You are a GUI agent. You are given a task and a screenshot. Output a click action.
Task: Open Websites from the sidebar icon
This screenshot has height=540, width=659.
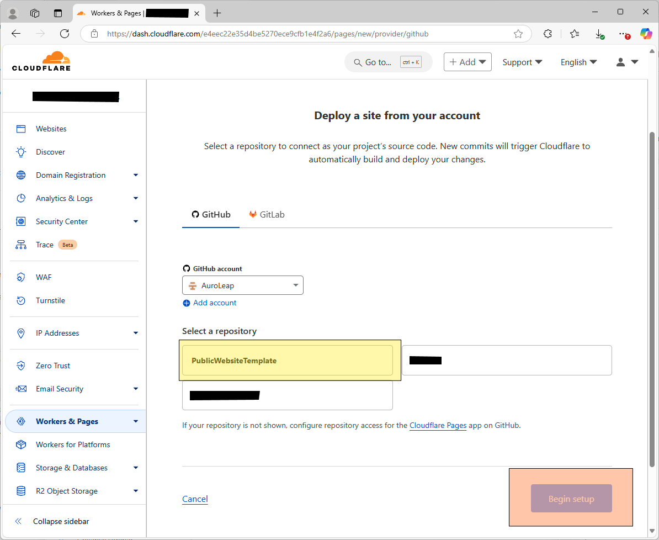pos(21,129)
